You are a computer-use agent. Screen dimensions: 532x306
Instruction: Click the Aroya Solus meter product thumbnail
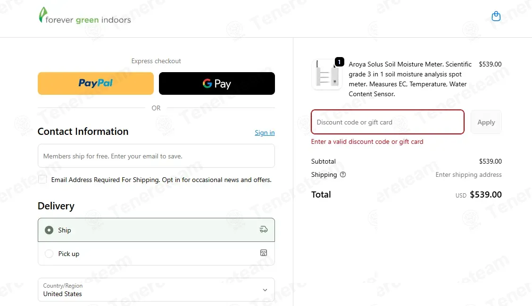[326, 74]
